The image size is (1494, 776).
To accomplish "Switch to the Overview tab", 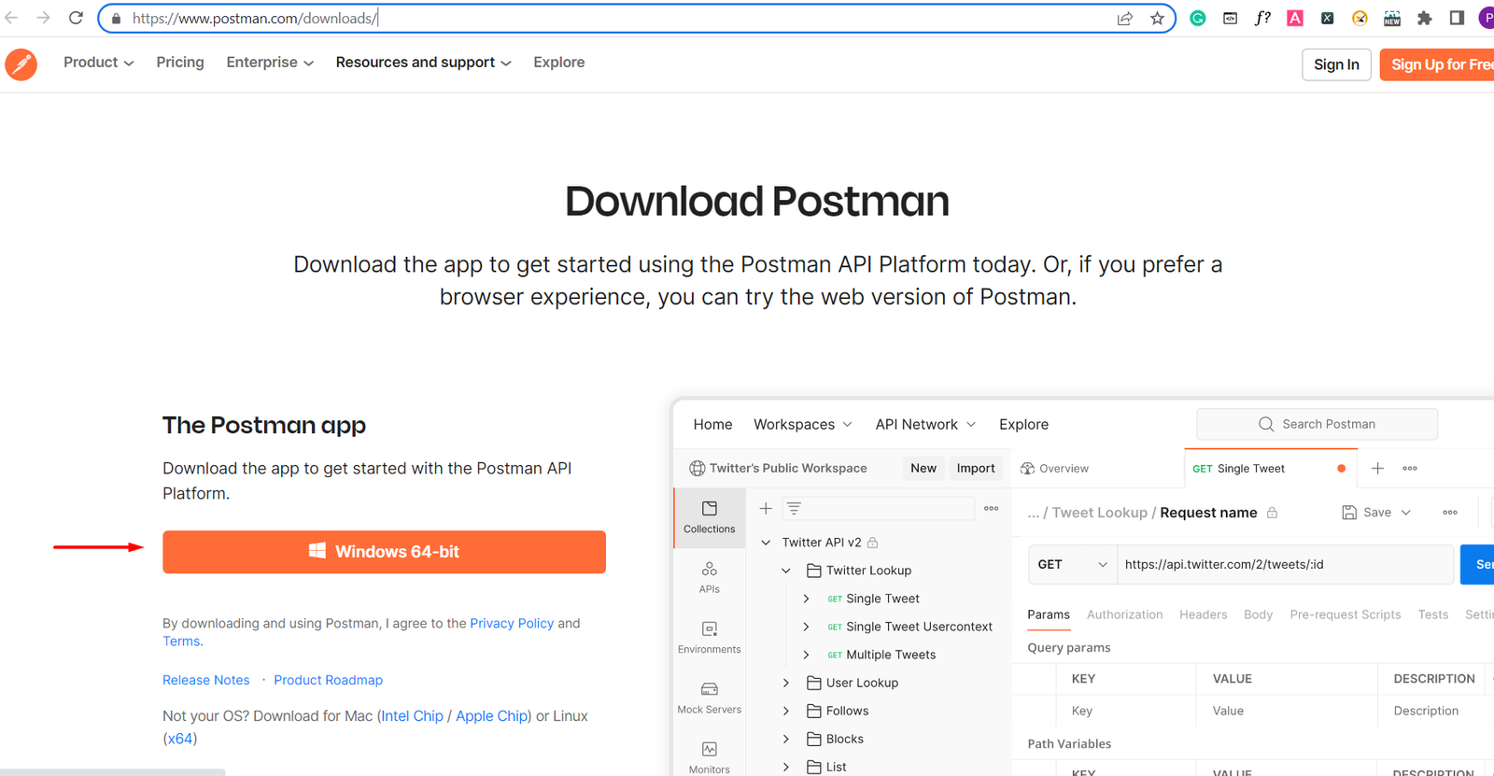I will point(1054,468).
